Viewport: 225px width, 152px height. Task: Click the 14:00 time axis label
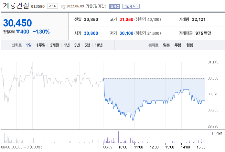185,147
